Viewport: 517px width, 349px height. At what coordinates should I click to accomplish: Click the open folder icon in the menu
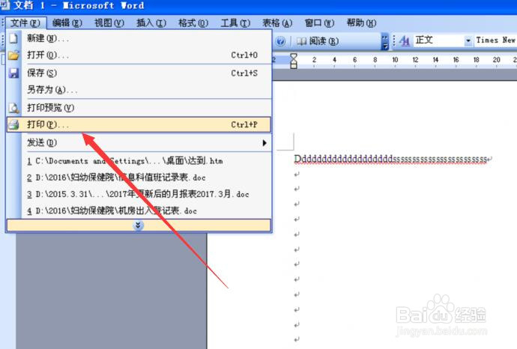pyautogui.click(x=13, y=55)
